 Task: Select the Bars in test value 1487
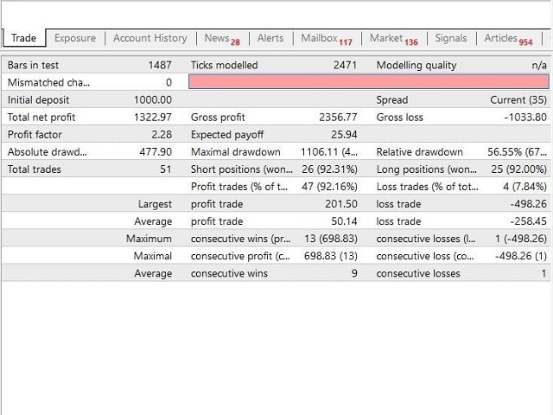pos(160,66)
